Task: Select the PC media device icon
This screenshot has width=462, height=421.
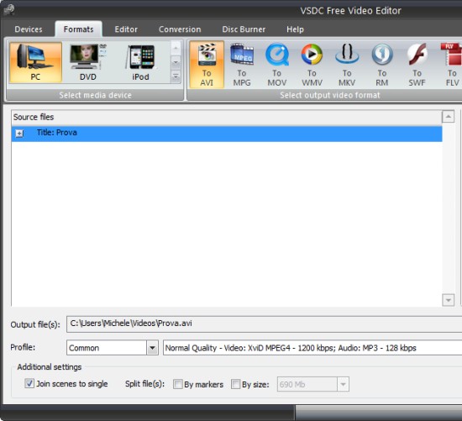Action: [35, 62]
